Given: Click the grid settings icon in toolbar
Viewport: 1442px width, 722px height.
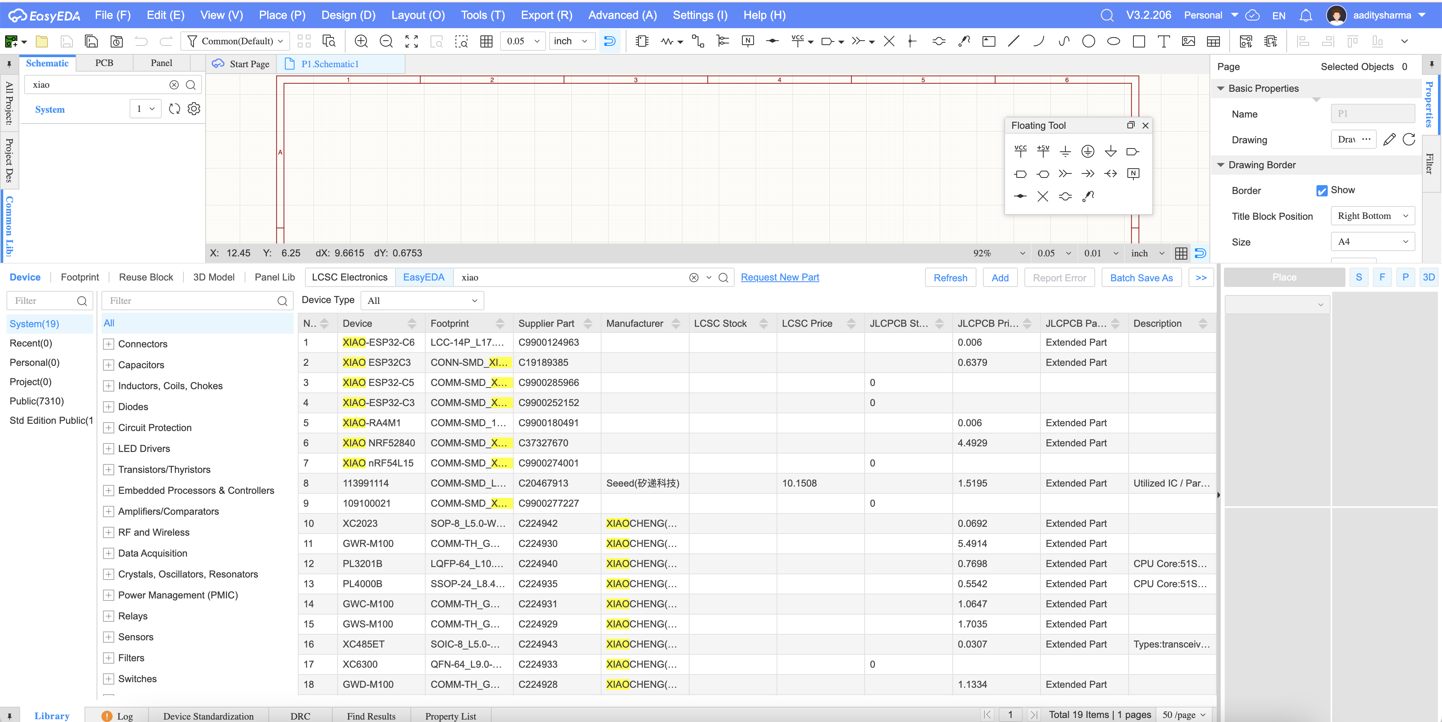Looking at the screenshot, I should [x=486, y=41].
